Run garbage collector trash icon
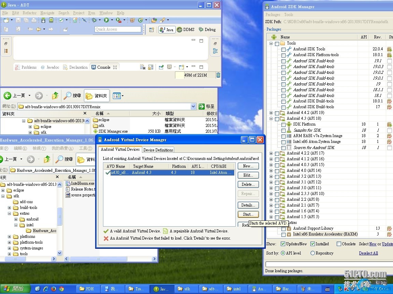393x294 pixels. coord(218,75)
